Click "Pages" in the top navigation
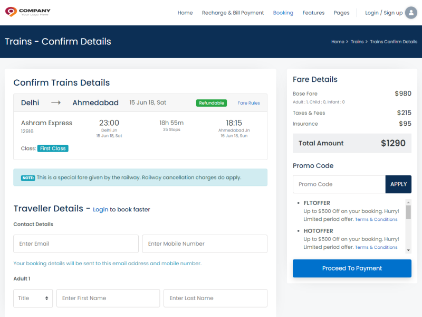422x317 pixels. point(341,13)
